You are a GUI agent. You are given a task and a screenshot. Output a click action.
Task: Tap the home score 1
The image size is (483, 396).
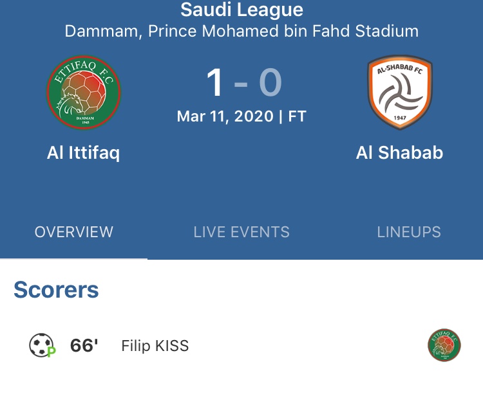coord(215,83)
